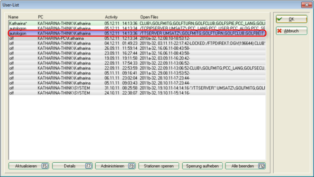
Task: Select the off row for KATHARINA-PC\Katharina
Action: click(137, 38)
